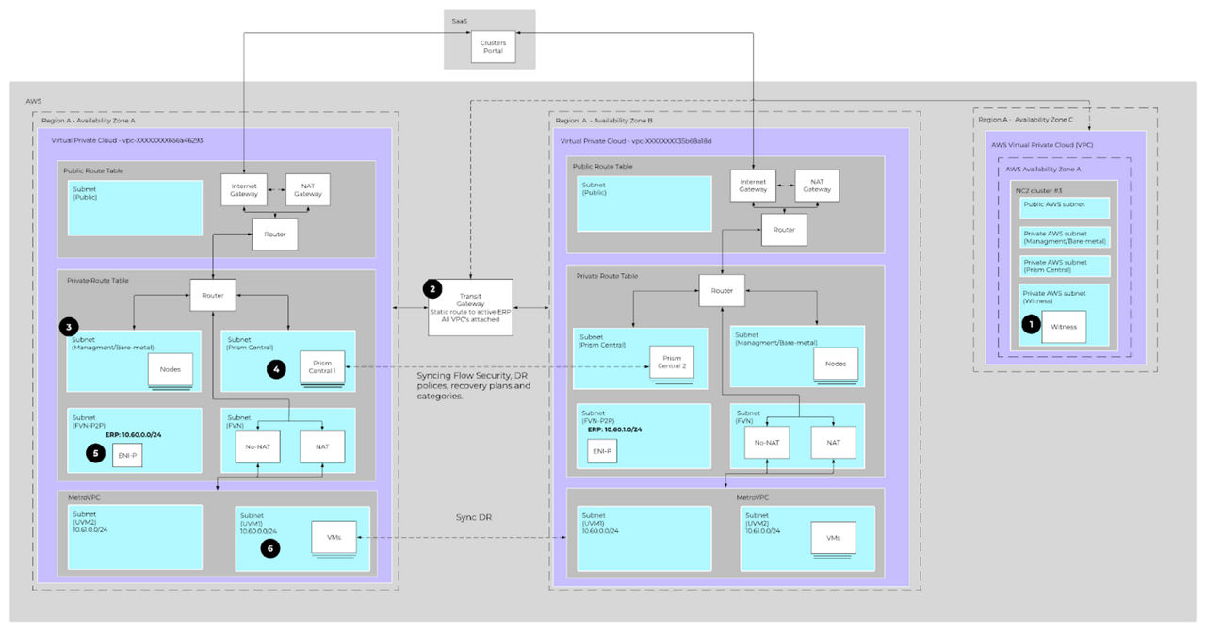Image resolution: width=1206 pixels, height=632 pixels.
Task: Open the Nodes box under Management/Bare-metal subnet
Action: pos(171,369)
